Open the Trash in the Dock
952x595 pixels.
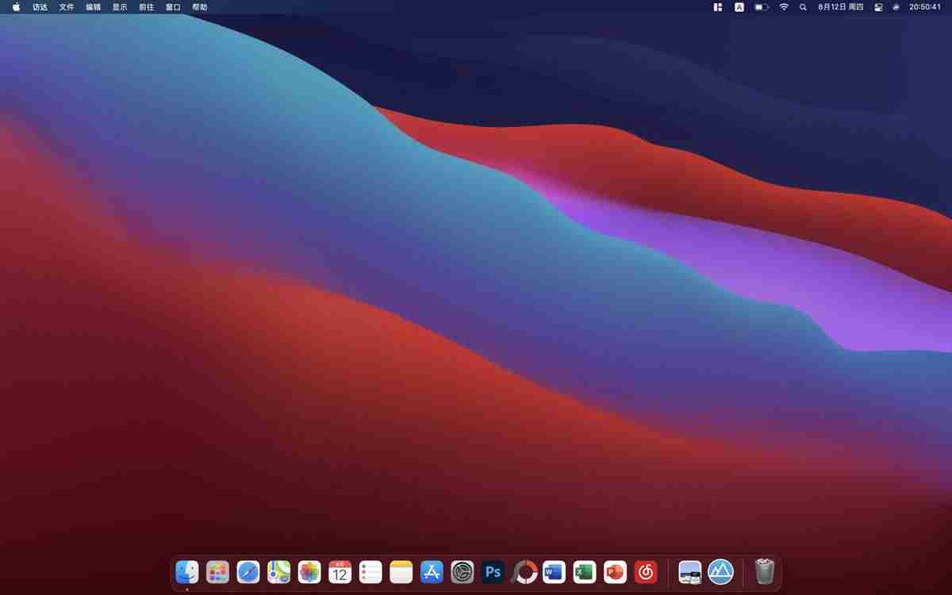point(764,571)
